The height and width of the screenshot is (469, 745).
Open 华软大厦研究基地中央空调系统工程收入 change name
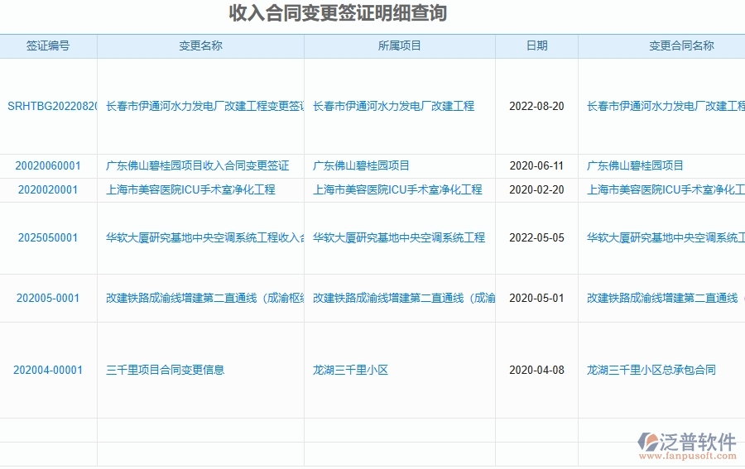pyautogui.click(x=204, y=238)
